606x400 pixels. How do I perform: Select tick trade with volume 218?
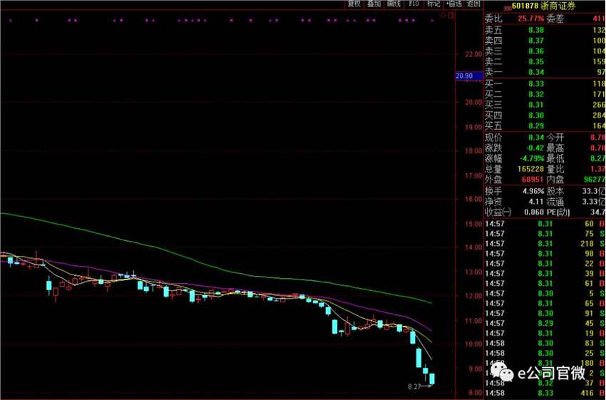545,243
